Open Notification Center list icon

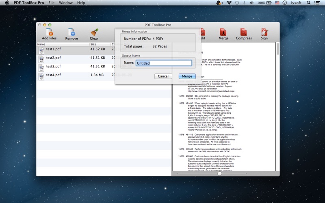(317, 3)
